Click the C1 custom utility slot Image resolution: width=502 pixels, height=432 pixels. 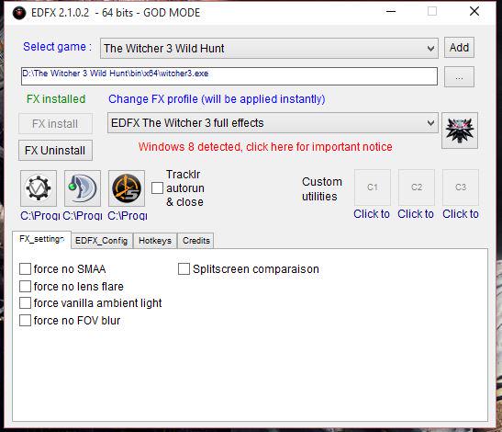[x=373, y=188]
